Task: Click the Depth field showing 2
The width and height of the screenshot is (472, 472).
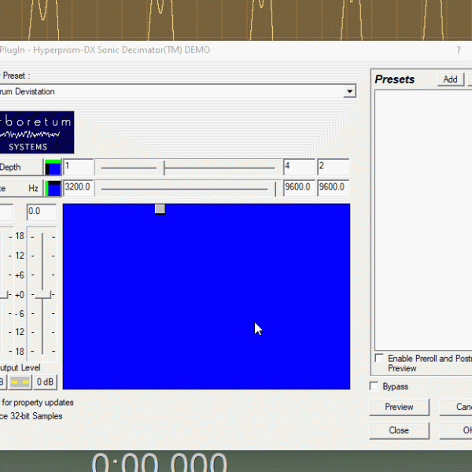Action: 333,167
